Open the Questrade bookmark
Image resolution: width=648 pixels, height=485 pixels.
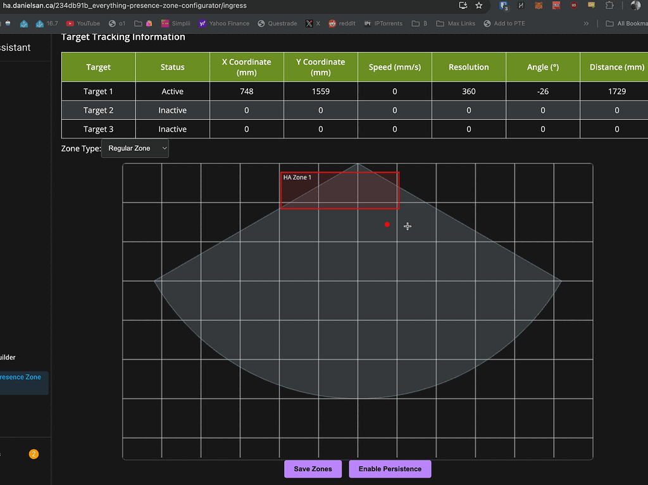click(277, 23)
